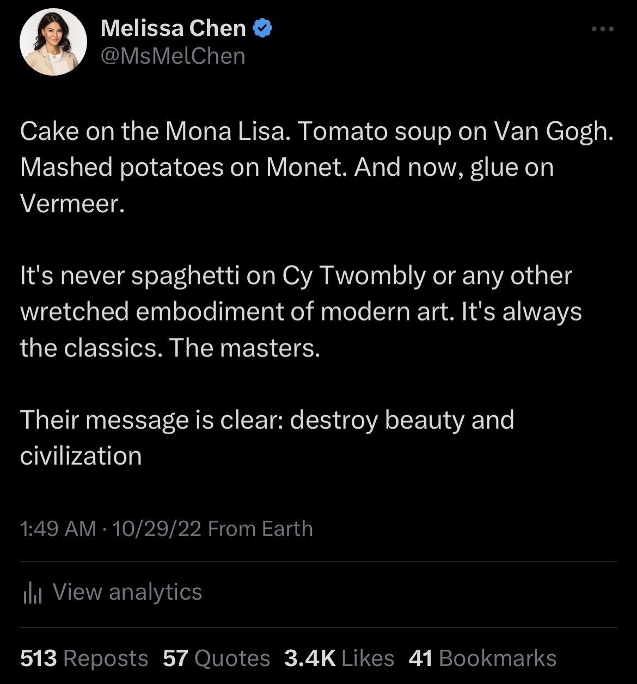This screenshot has width=637, height=684.
Task: Click the word 'Vermeer.' in the tweet
Action: [69, 203]
